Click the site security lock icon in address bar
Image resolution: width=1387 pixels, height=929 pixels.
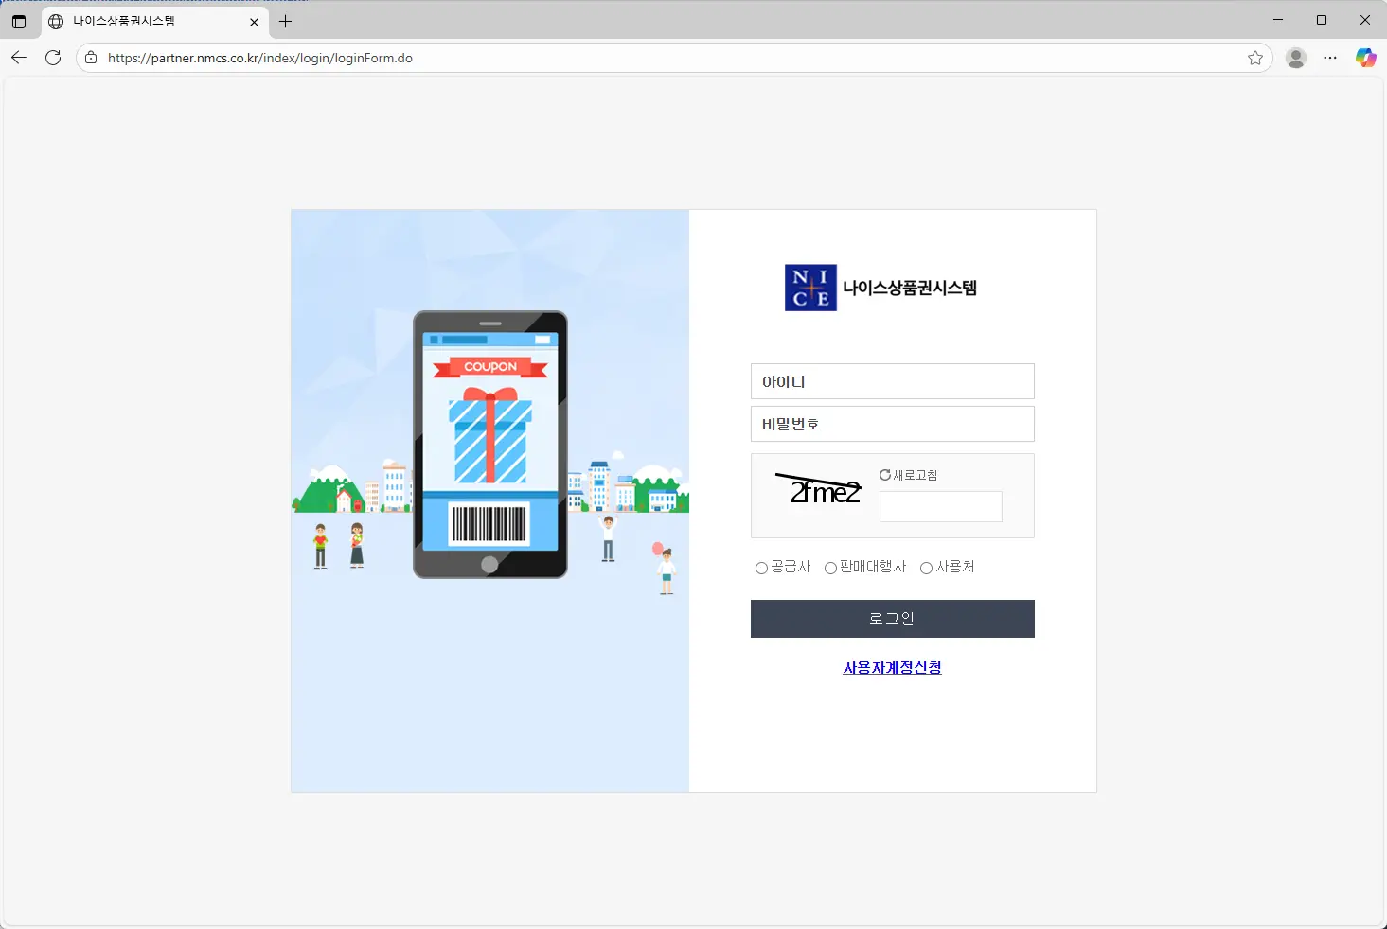91,58
